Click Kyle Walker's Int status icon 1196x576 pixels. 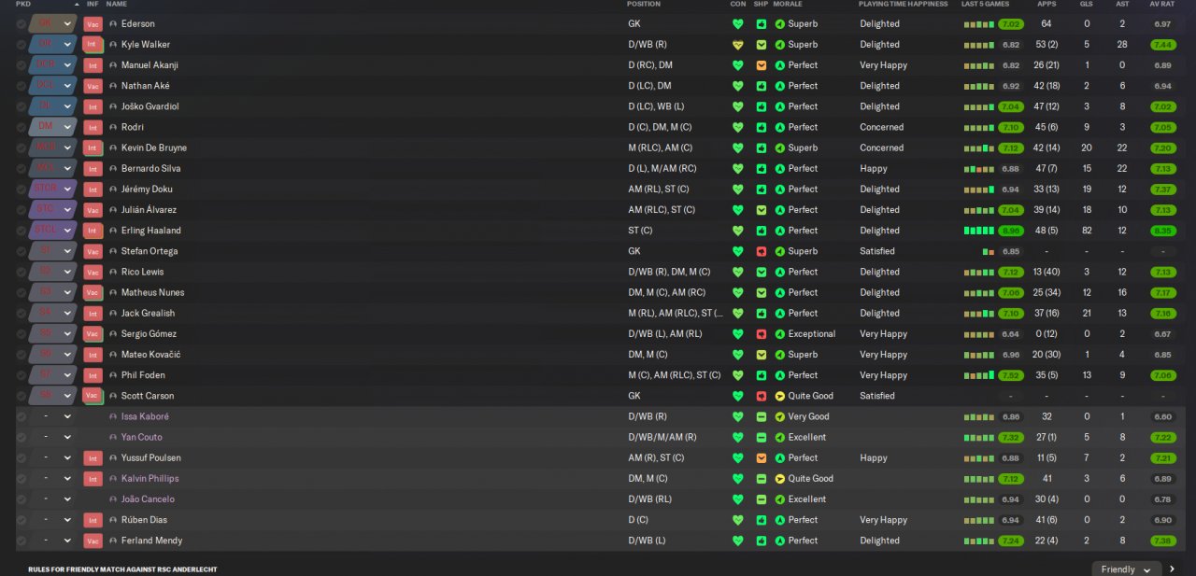tap(92, 45)
